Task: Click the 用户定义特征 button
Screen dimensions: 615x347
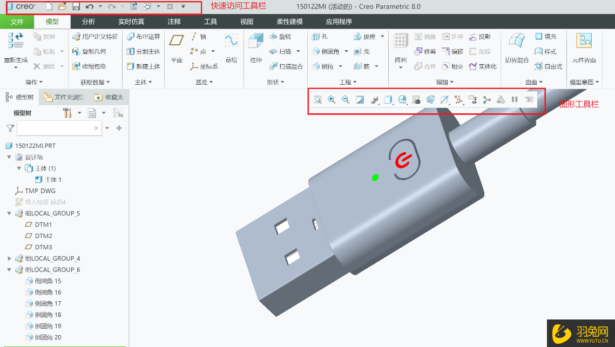Action: tap(94, 37)
